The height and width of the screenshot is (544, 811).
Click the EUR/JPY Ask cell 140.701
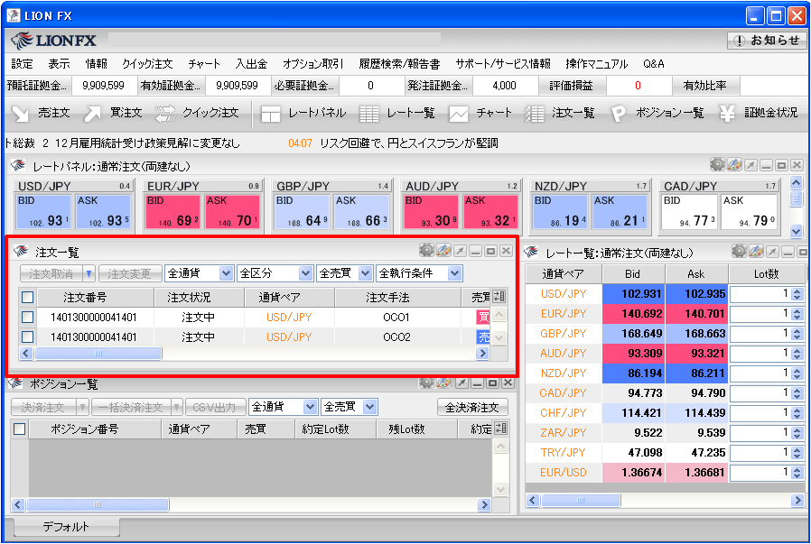[696, 314]
